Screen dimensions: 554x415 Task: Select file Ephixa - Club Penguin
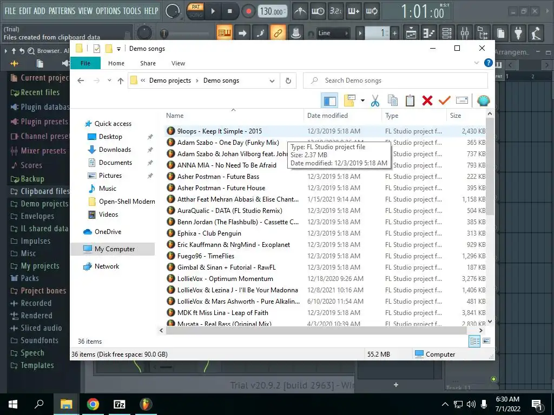[x=209, y=233]
